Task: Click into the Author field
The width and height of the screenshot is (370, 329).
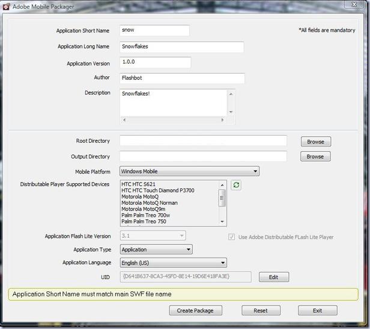Action: tap(182, 78)
